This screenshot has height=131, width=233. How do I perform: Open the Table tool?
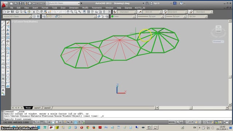(3, 86)
